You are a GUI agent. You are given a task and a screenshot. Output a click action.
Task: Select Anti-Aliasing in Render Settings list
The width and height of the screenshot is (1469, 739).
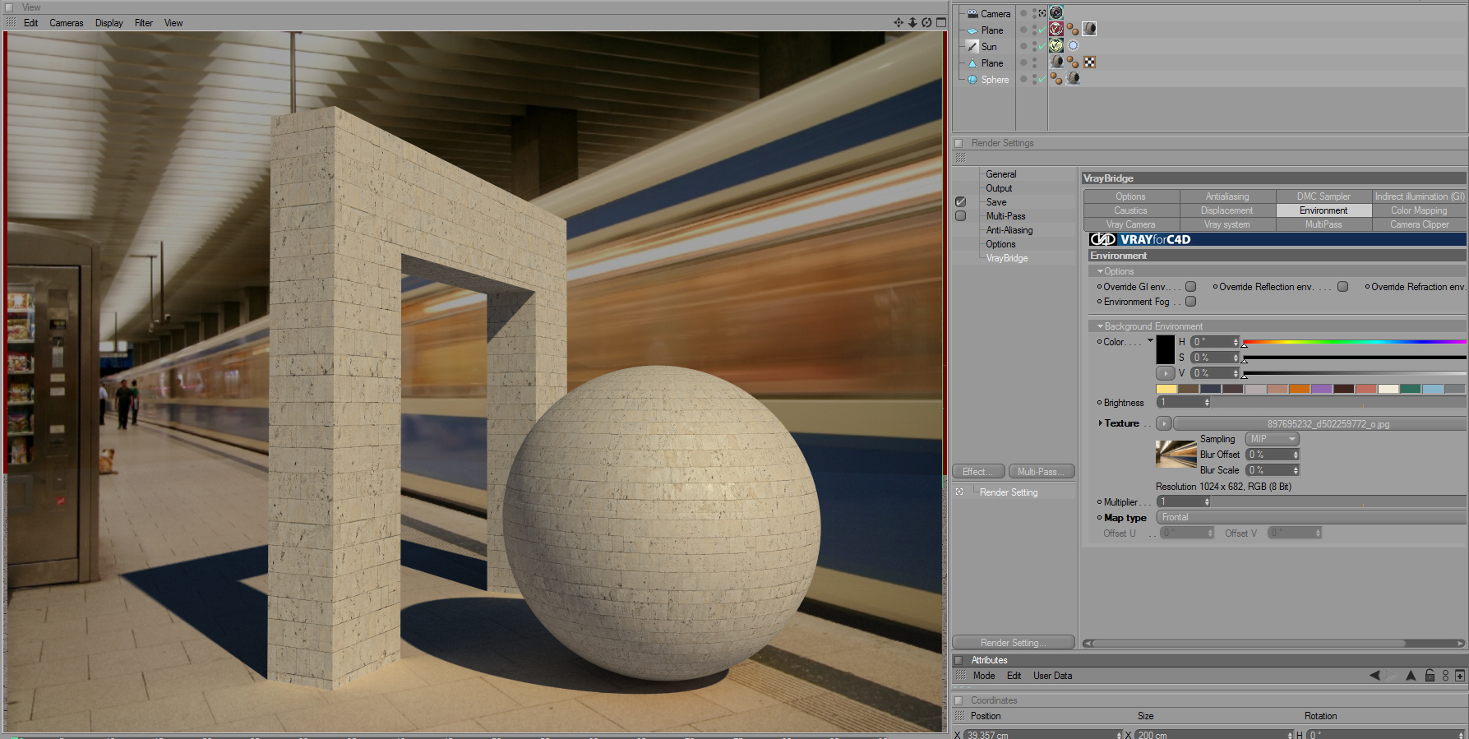point(1009,230)
